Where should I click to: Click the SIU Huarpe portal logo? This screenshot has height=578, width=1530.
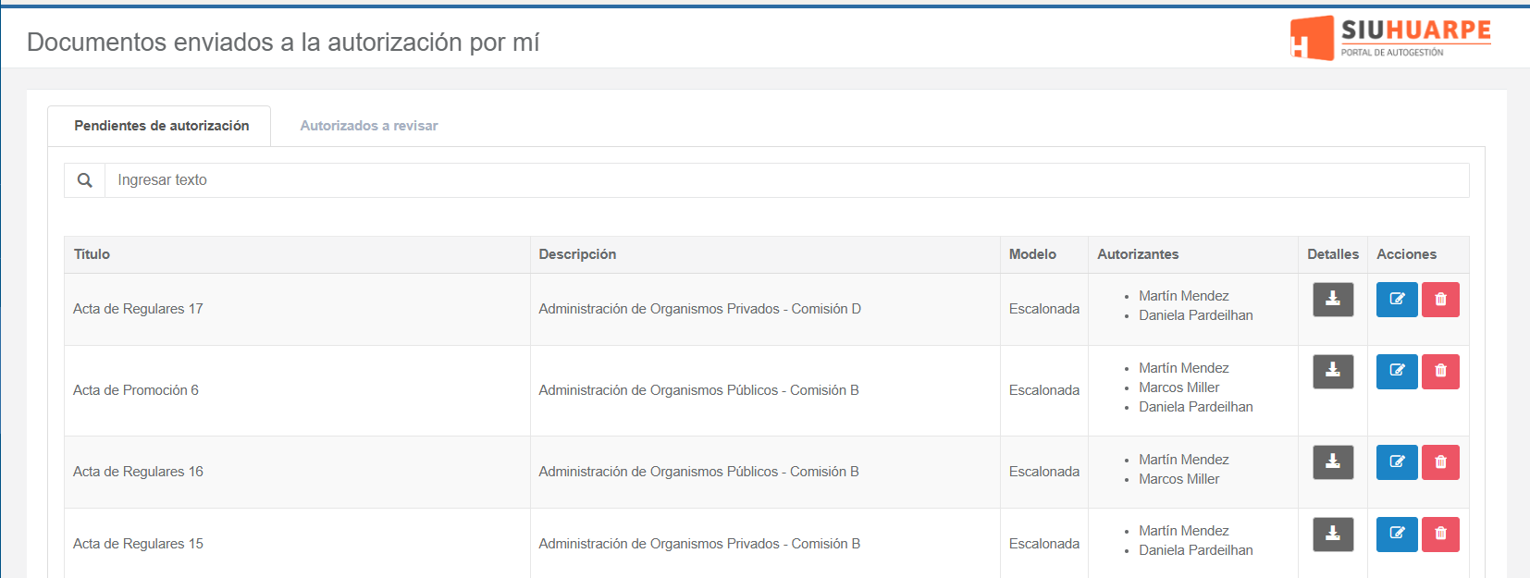1390,38
